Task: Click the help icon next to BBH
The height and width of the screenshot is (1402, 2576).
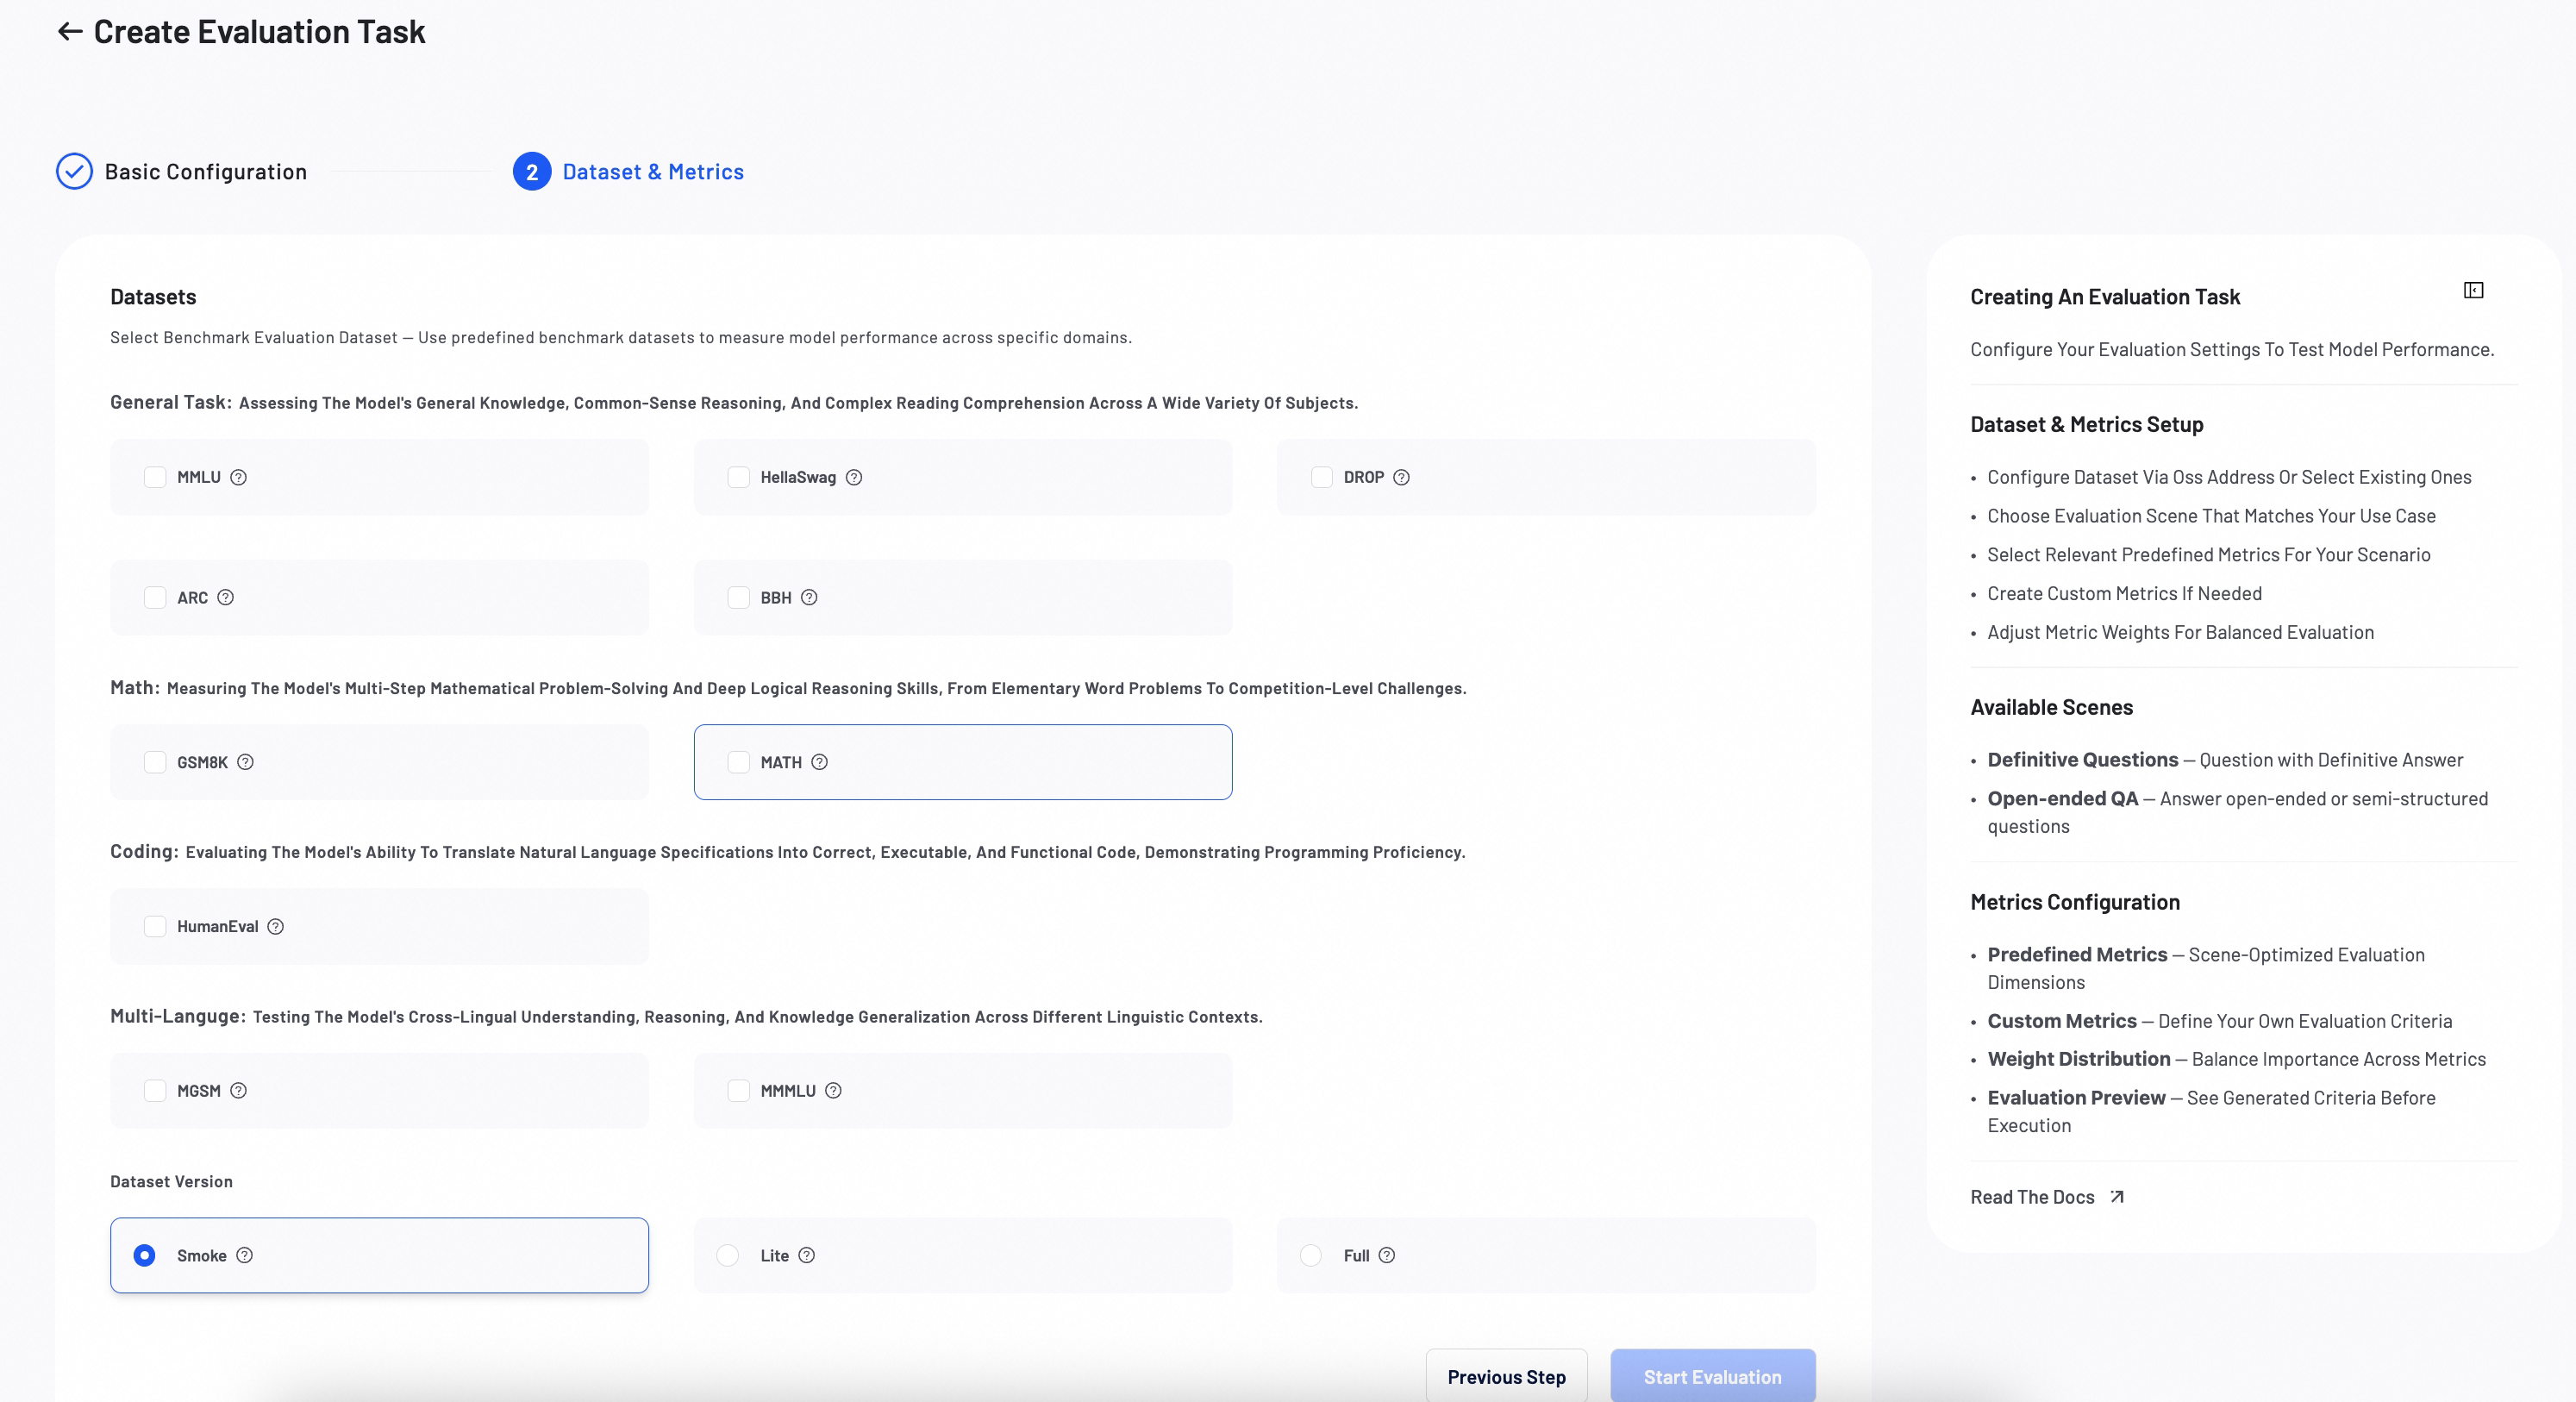Action: pos(809,597)
